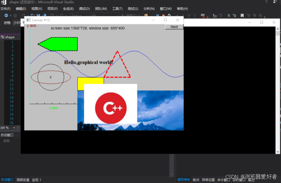
Task: Open the 项目(P) menu
Action: click(x=52, y=8)
